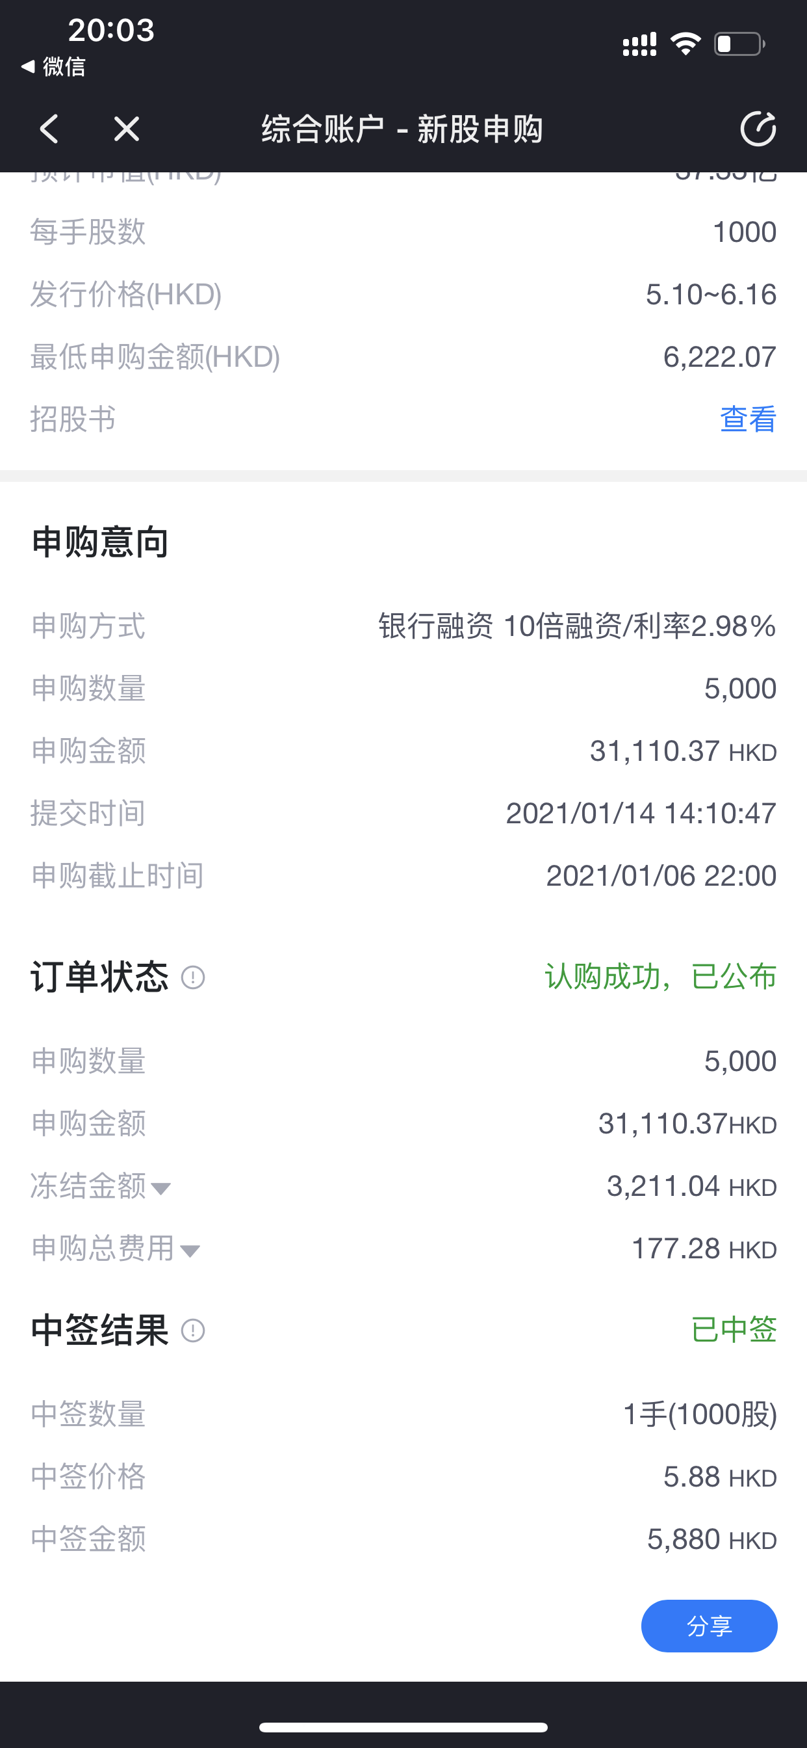This screenshot has height=1748, width=807.
Task: Go back with the left arrow icon
Action: (49, 128)
